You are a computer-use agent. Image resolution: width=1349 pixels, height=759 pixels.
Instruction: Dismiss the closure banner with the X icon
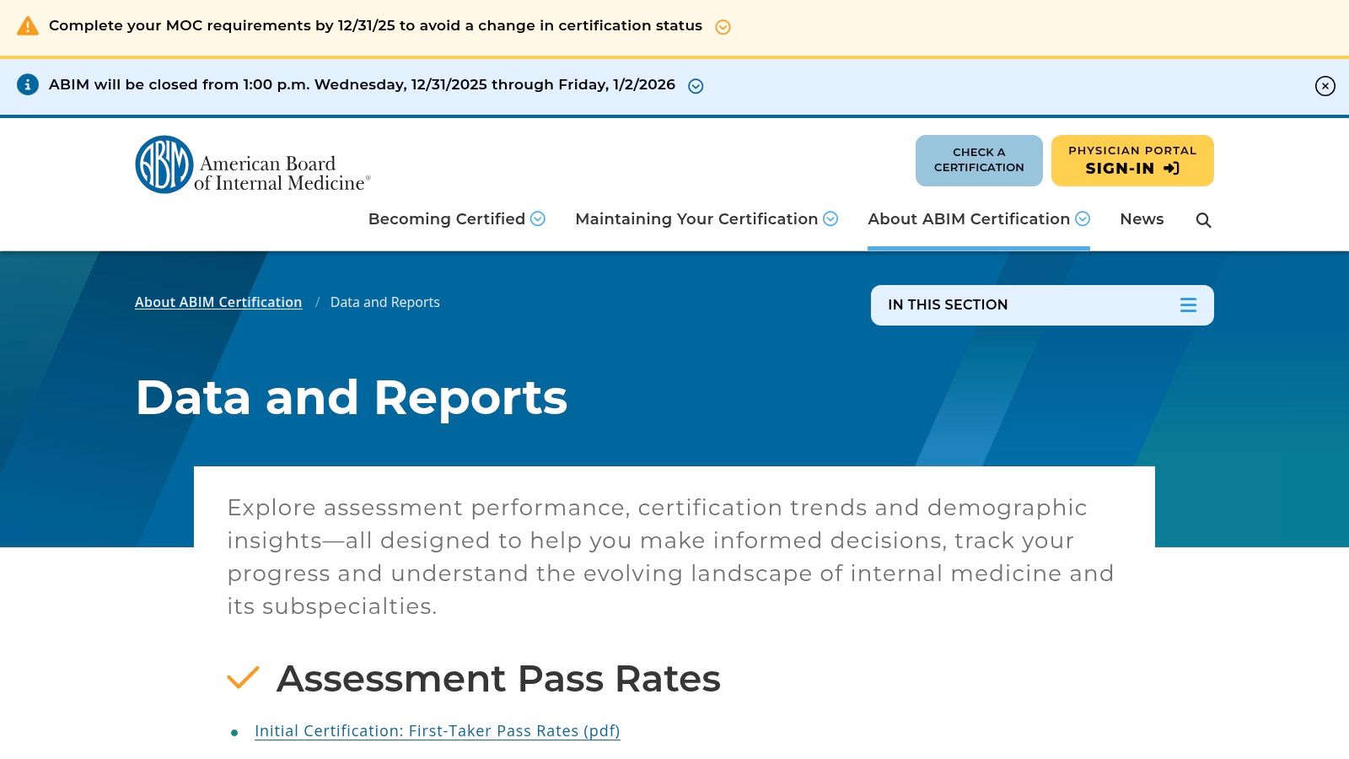[1325, 87]
